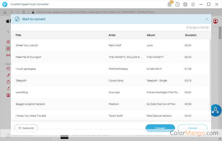Click the floating add music button

coord(216,110)
